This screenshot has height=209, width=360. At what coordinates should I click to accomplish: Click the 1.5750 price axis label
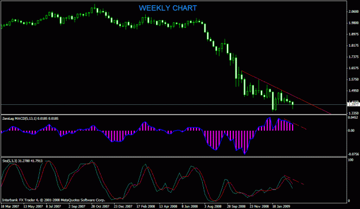(354, 79)
